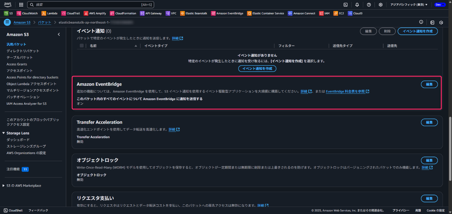The image size is (452, 214).
Task: Edit the リクエスタ支払い settings
Action: (x=429, y=198)
